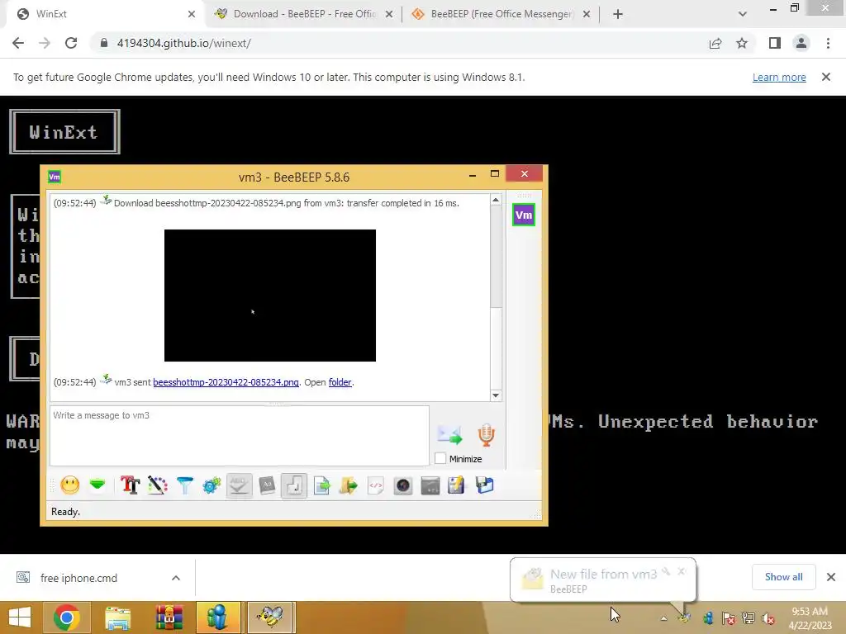
Task: Click the Vm icon in BeeBEEP title bar
Action: click(55, 177)
